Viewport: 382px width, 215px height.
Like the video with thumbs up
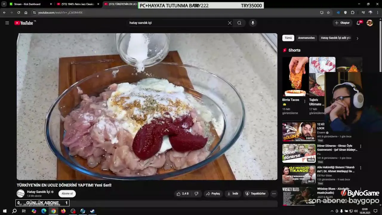[182, 194]
